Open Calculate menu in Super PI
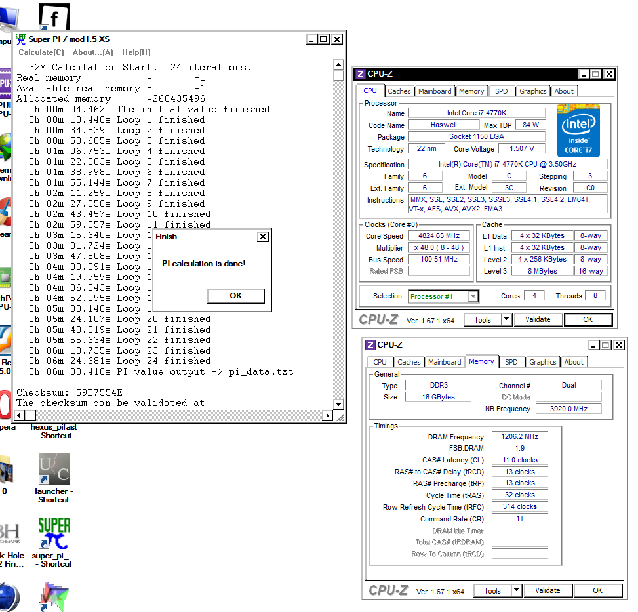 tap(41, 52)
